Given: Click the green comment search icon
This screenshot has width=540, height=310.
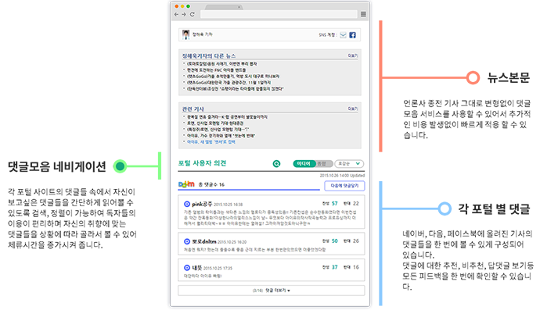Looking at the screenshot, I should [x=276, y=164].
